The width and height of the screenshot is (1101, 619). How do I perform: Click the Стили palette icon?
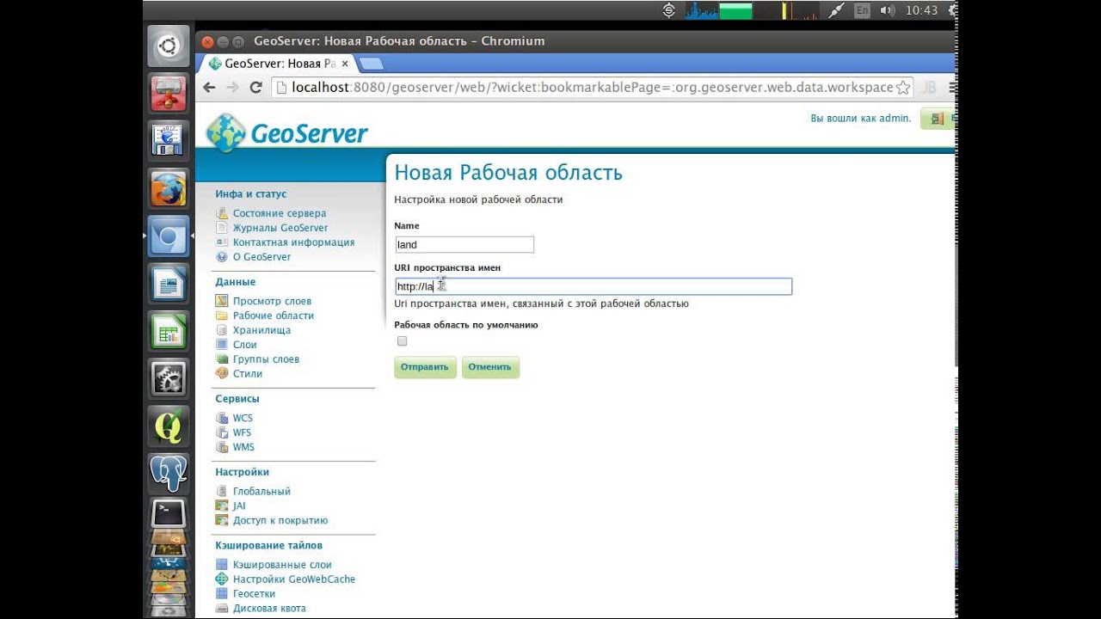(222, 373)
